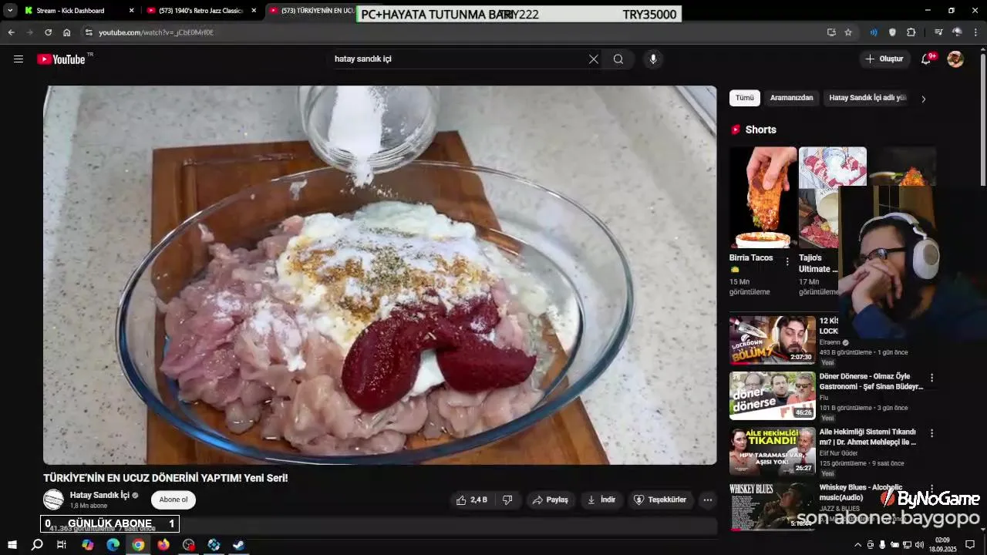987x555 pixels.
Task: Open Task View on the taskbar
Action: [62, 545]
